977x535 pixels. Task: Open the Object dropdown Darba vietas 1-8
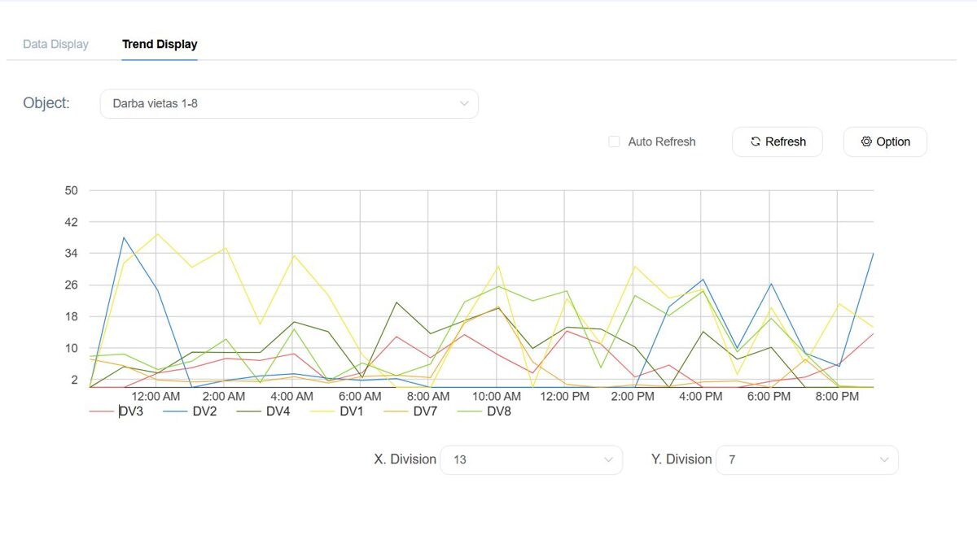(x=289, y=104)
